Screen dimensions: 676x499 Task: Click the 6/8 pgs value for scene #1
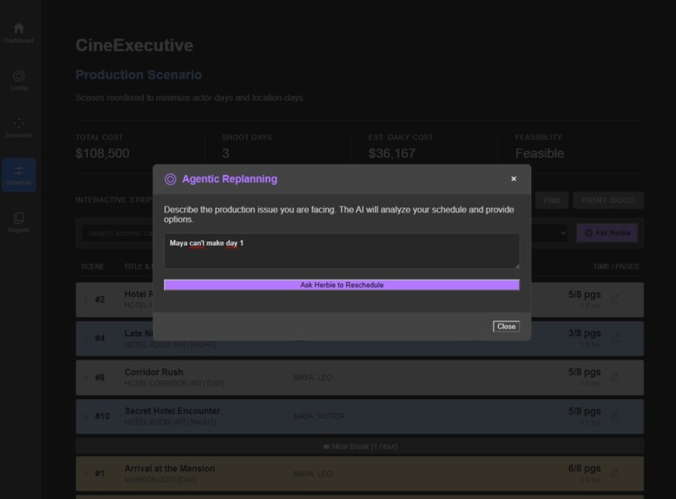point(584,469)
